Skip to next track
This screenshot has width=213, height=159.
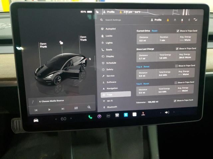(63, 109)
